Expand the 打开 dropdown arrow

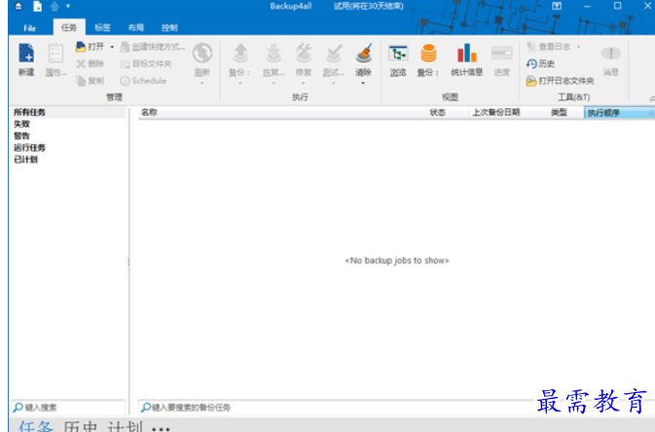(112, 47)
